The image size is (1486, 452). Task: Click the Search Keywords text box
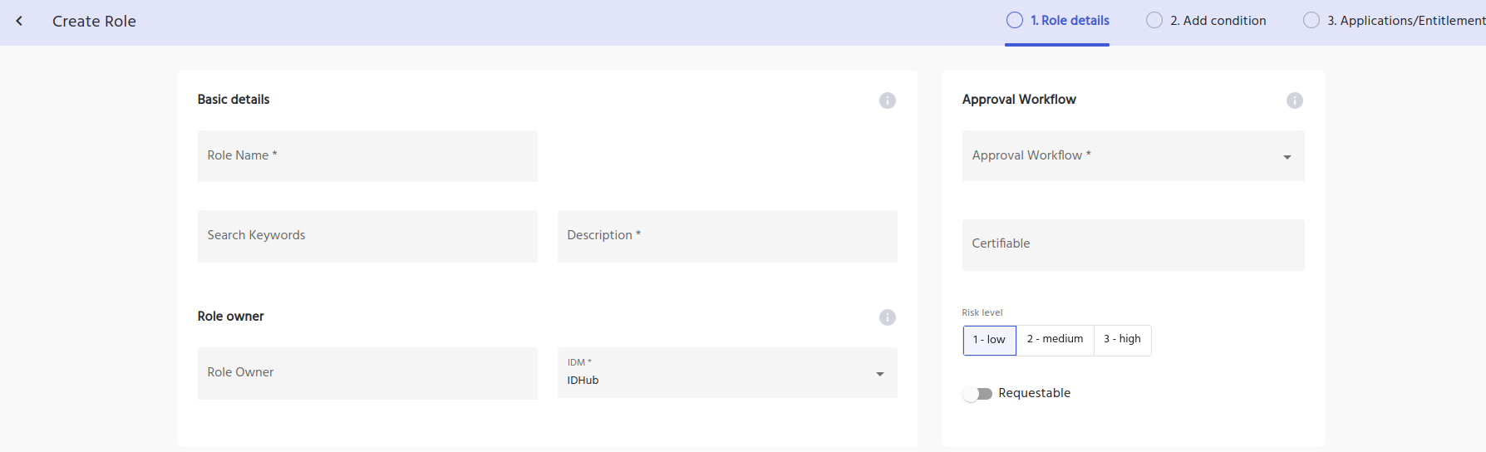(367, 236)
